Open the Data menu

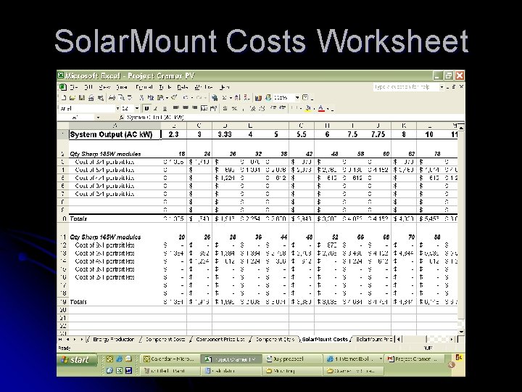pyautogui.click(x=183, y=87)
